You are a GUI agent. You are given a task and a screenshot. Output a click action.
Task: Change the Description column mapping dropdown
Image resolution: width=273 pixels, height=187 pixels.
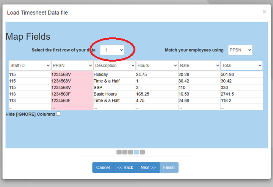click(x=115, y=65)
